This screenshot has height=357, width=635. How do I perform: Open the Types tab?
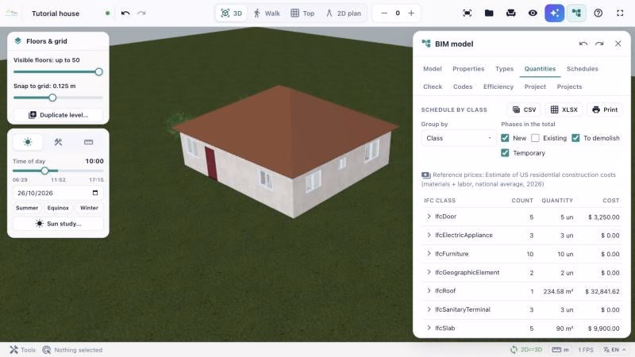coord(504,69)
